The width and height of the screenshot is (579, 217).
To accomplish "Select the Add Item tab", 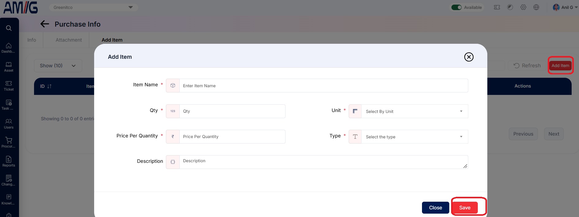I will coord(112,40).
